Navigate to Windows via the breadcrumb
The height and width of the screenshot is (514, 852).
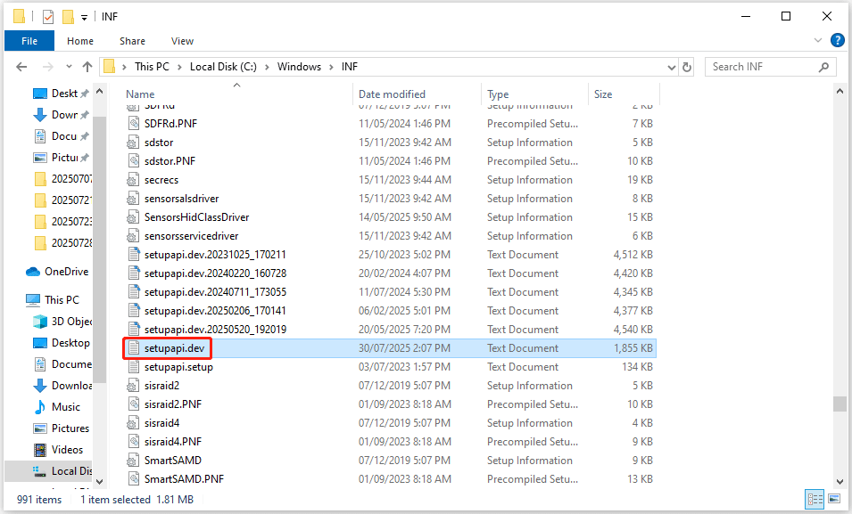[299, 66]
